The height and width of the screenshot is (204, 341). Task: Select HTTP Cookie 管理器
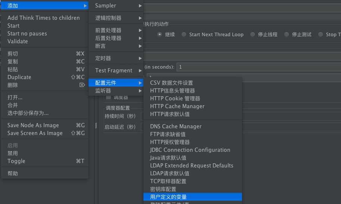pyautogui.click(x=193, y=98)
